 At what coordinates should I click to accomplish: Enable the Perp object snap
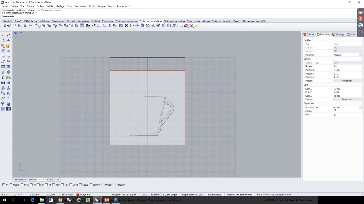(x=53, y=185)
